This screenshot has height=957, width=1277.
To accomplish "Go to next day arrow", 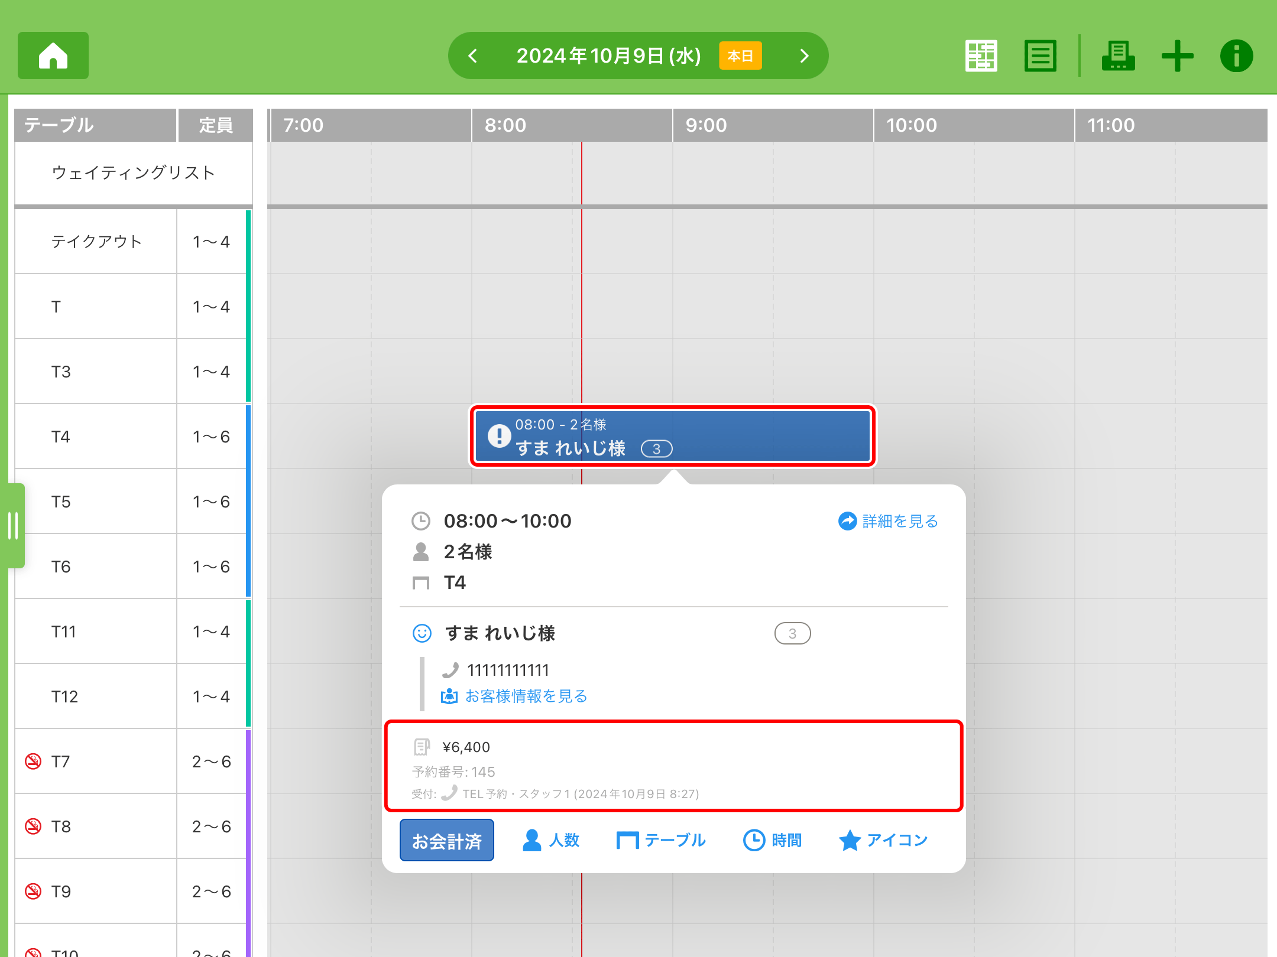I will [804, 56].
